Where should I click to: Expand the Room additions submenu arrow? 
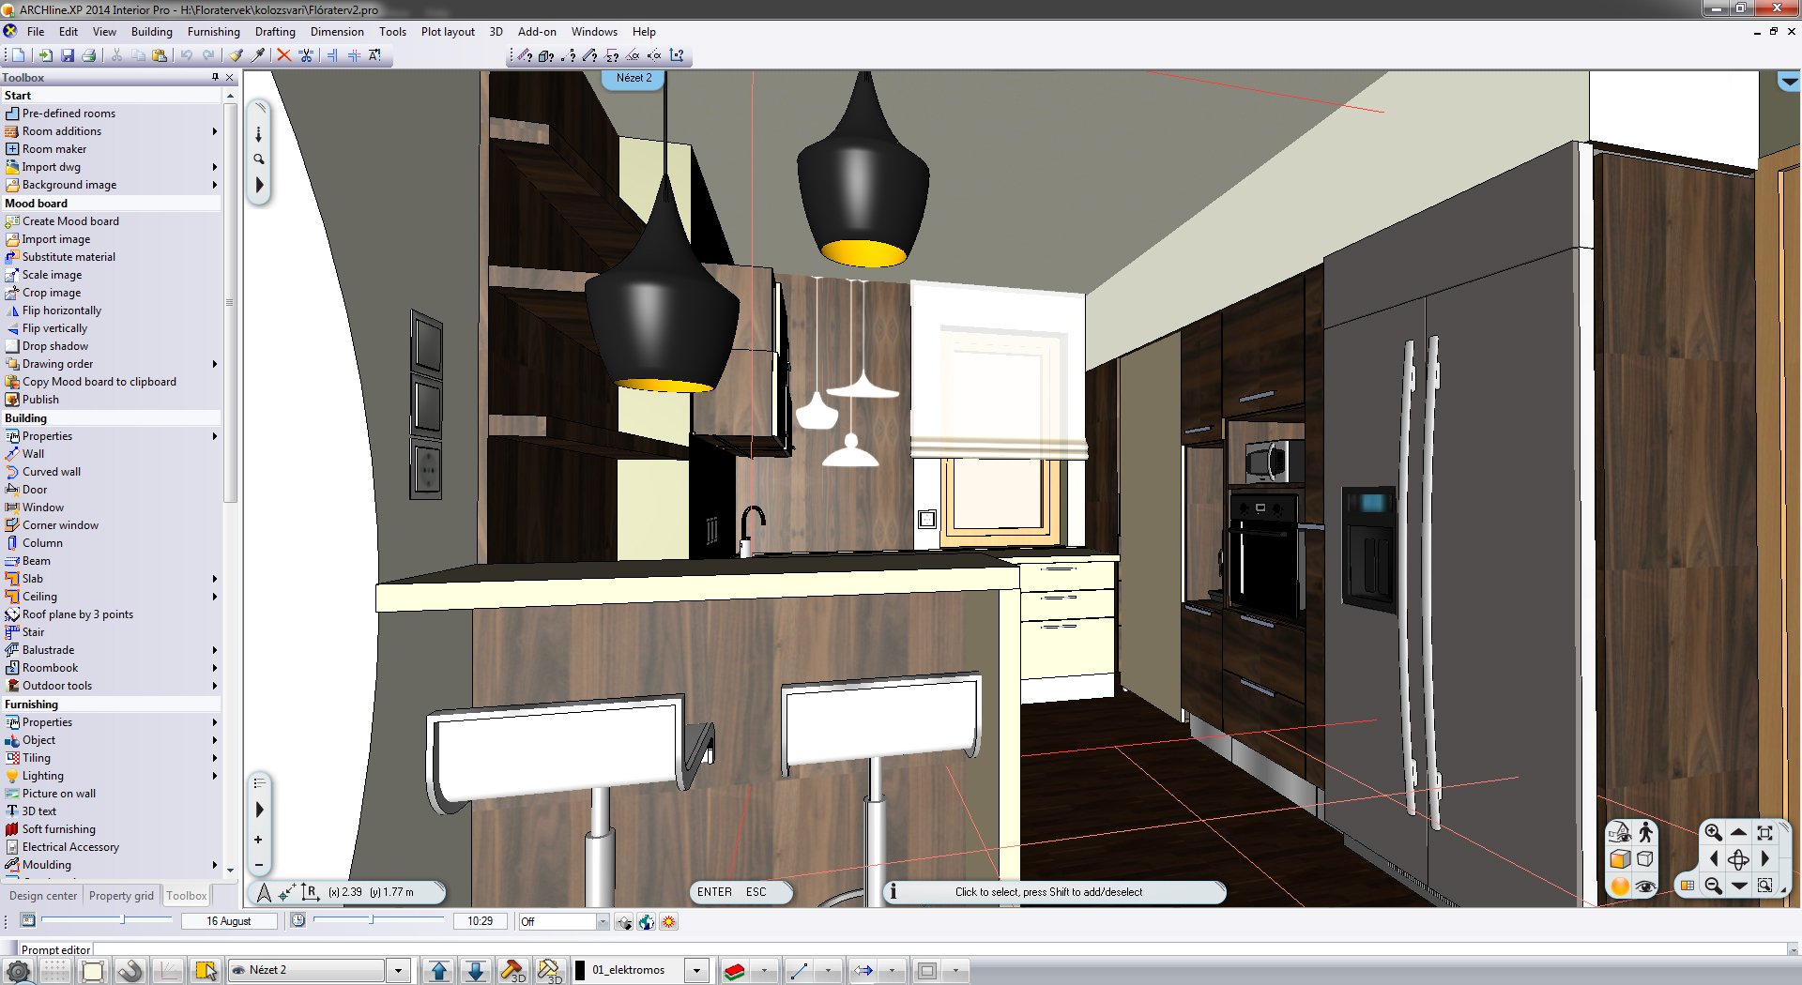[215, 131]
